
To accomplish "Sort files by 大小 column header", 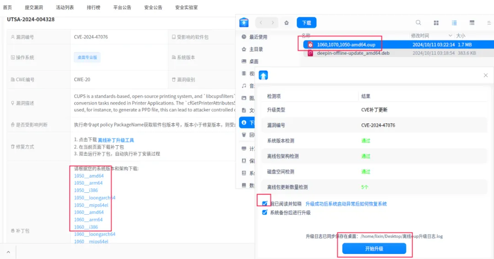I will click(x=461, y=36).
